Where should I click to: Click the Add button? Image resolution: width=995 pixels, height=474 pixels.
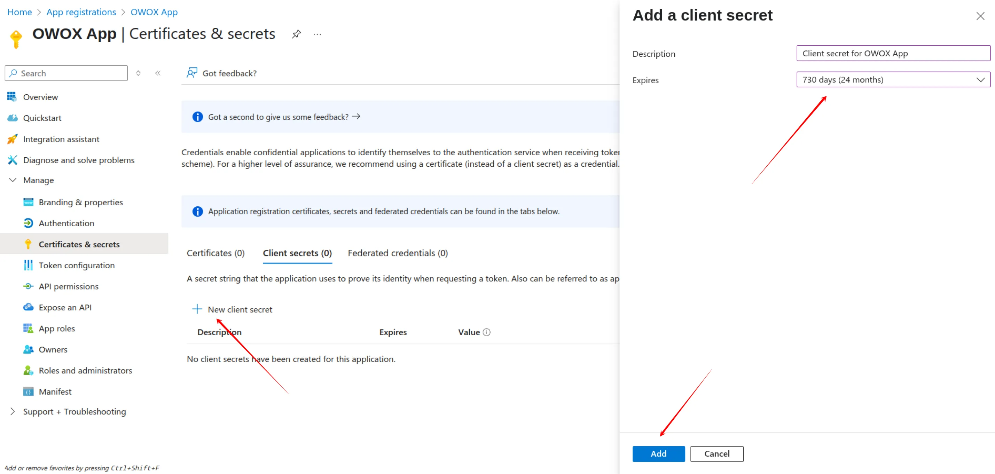[x=658, y=453]
